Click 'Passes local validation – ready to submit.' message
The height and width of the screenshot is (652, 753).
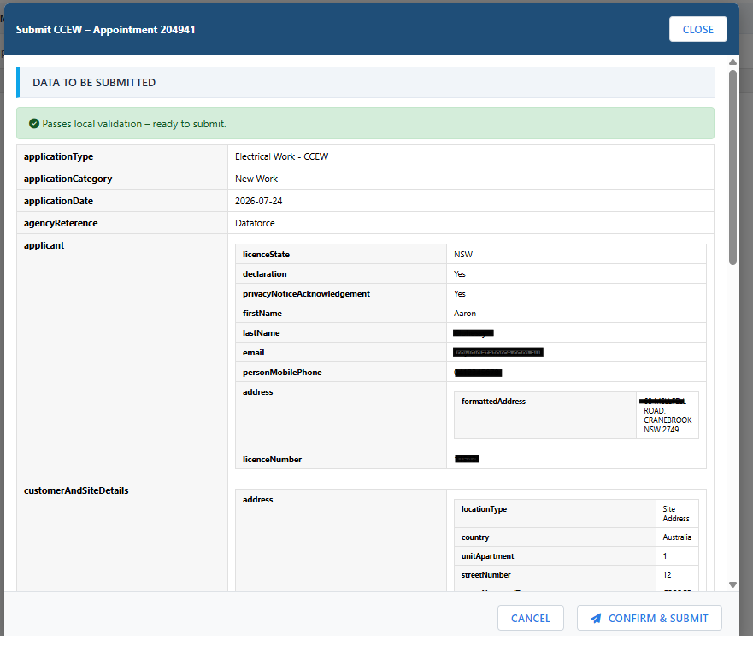point(134,124)
